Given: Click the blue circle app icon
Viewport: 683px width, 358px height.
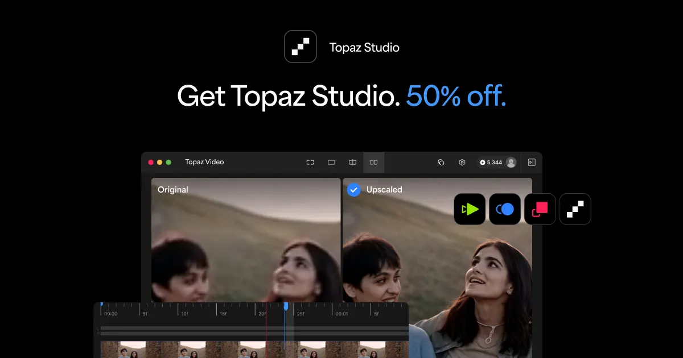Looking at the screenshot, I should click(x=505, y=209).
